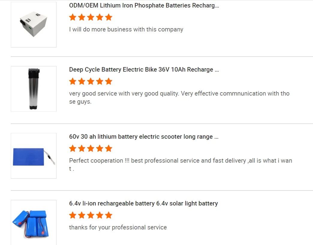This screenshot has width=313, height=245.
Task: Open Deep Cycle Battery Electric Bike 36V link
Action: click(144, 69)
